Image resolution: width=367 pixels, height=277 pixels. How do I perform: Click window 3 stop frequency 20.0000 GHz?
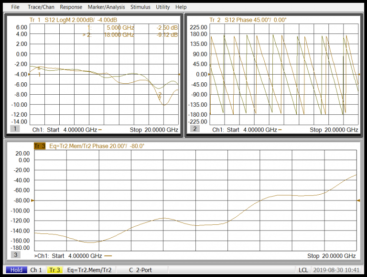[339, 256]
